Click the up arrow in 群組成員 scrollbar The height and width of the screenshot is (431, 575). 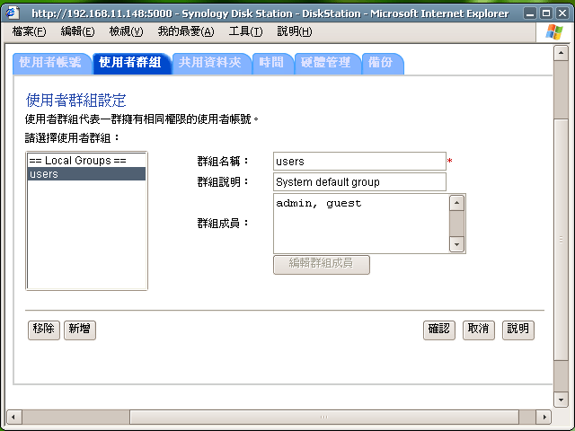coord(457,203)
